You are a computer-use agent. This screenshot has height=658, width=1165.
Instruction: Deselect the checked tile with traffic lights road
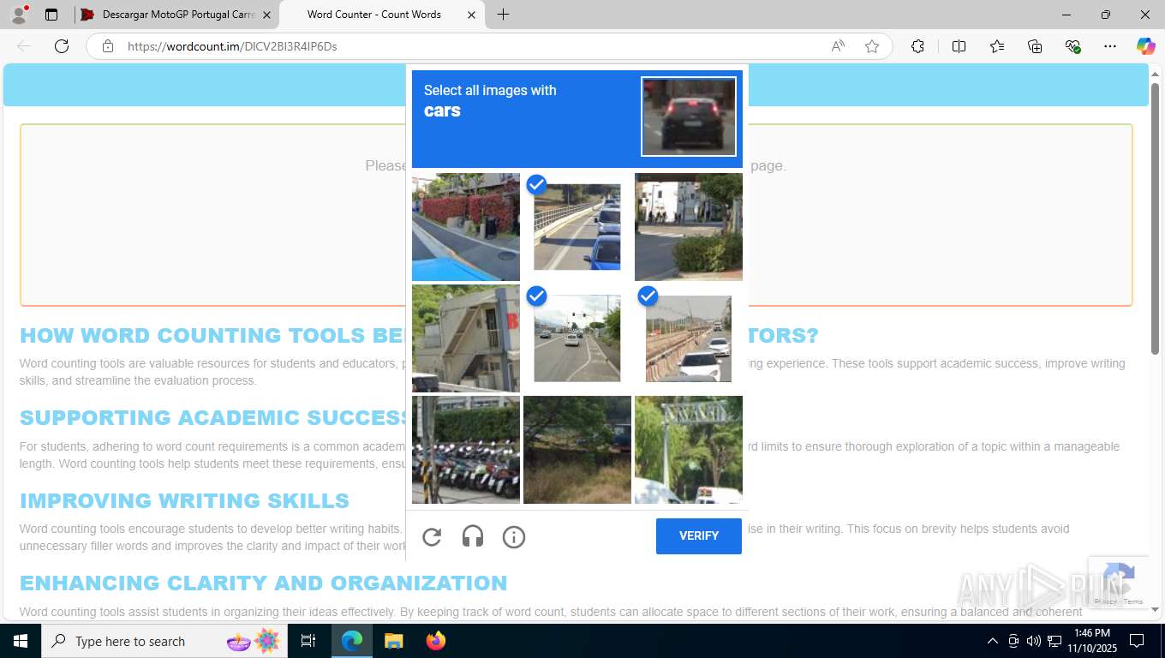[577, 338]
